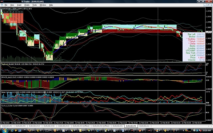Click the Volume info row
213x133 pixels.
(x=196, y=60)
